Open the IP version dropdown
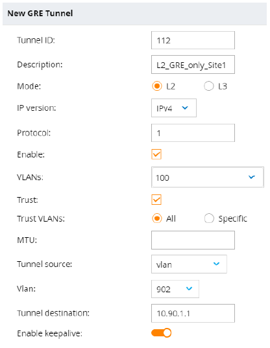270x348 pixels. (x=174, y=108)
